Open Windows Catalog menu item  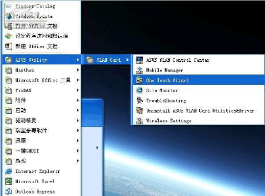(42, 6)
